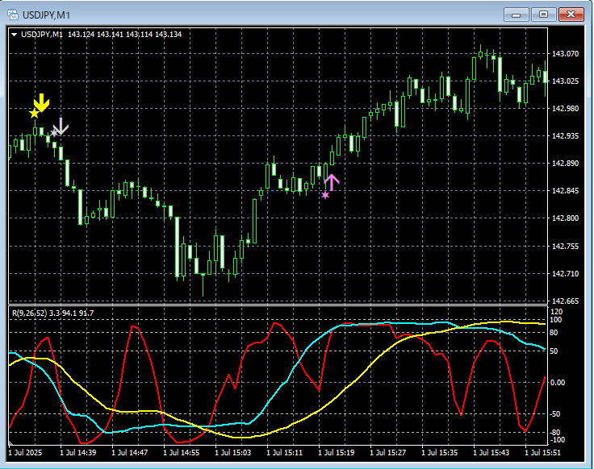This screenshot has height=469, width=594.
Task: Click the 1 Jul 15:03 time label
Action: 233,452
